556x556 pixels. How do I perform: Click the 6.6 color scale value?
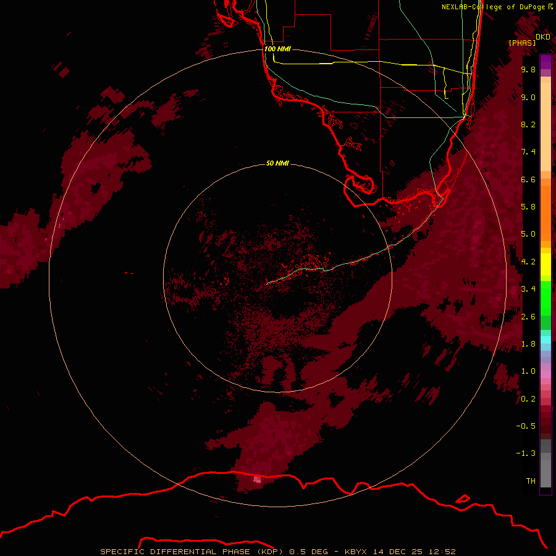pyautogui.click(x=528, y=179)
